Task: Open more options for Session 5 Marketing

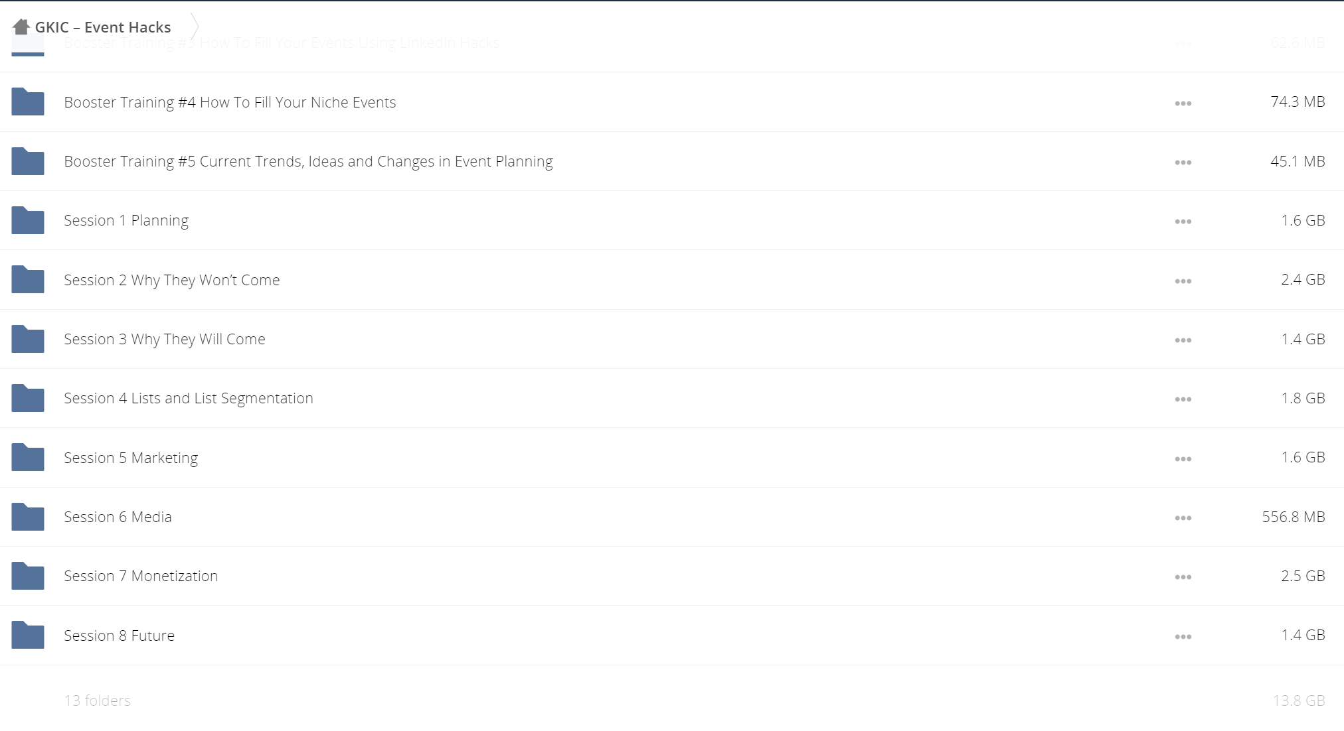Action: click(1183, 459)
